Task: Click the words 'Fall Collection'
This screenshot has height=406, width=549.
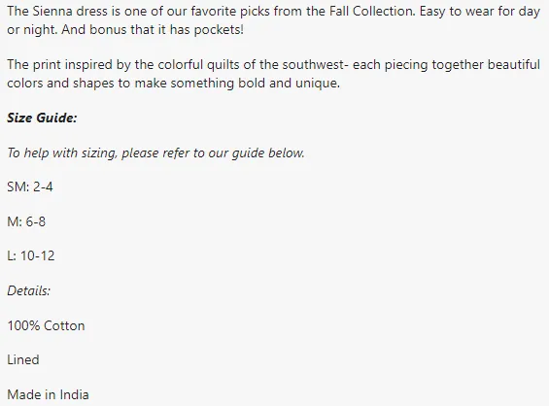Action: [x=372, y=12]
